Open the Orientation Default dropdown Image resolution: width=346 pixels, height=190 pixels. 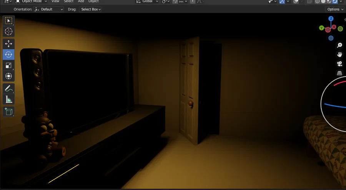point(49,9)
